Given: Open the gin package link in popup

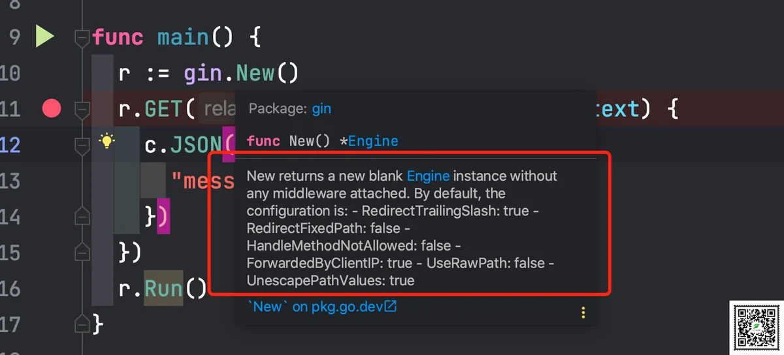Looking at the screenshot, I should tap(321, 109).
